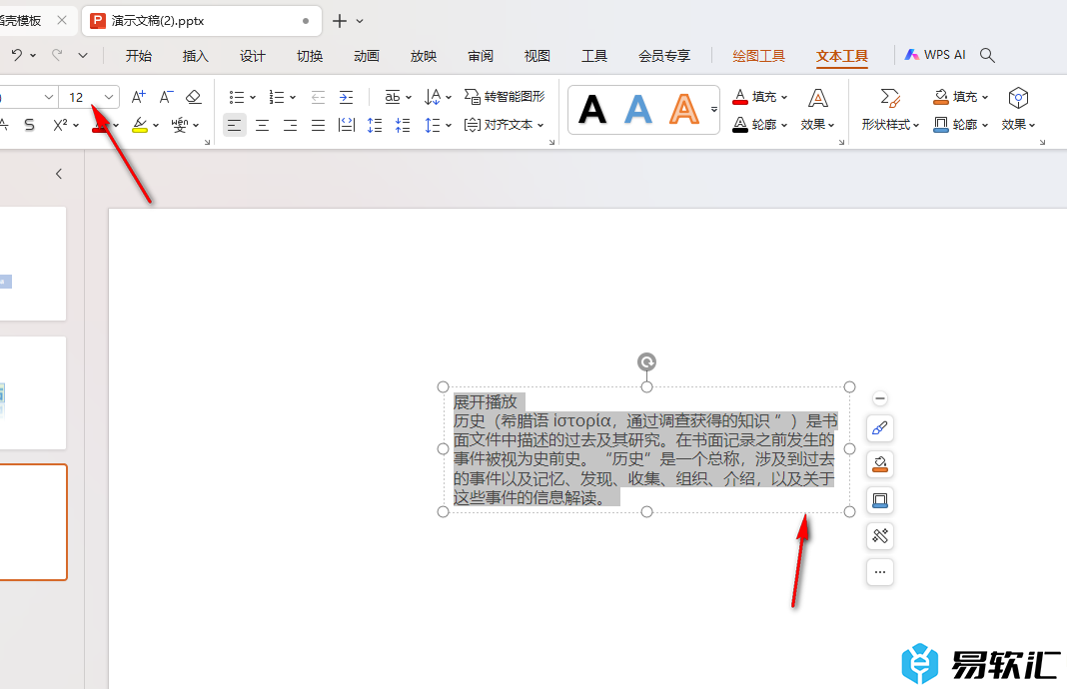
Task: Center align the text
Action: [x=262, y=125]
